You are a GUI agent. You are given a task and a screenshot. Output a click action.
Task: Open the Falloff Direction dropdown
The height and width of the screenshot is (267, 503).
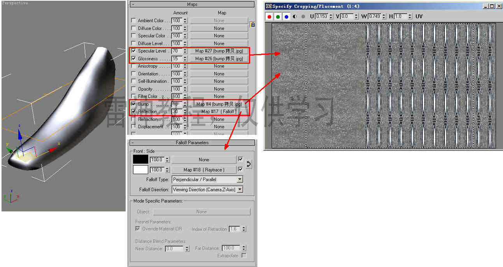click(x=240, y=190)
